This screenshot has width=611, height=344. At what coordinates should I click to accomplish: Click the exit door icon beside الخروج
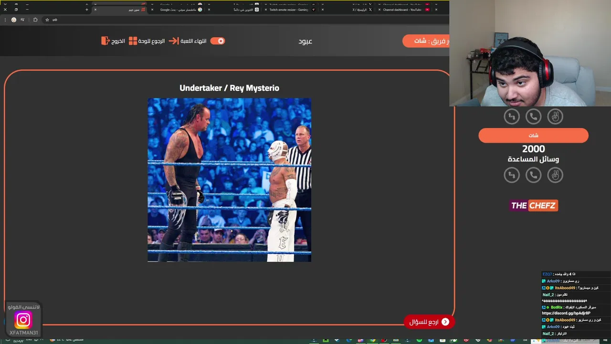click(105, 41)
